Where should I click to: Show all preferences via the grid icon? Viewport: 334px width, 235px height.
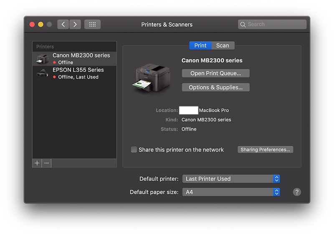(x=92, y=24)
